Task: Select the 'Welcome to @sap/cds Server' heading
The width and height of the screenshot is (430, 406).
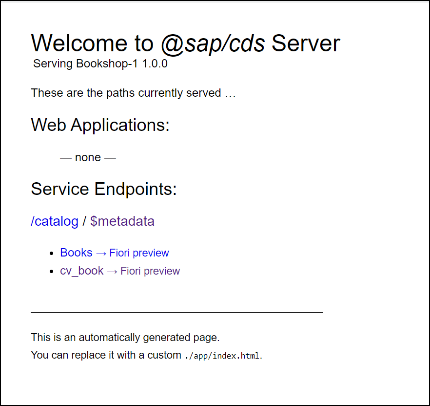Action: click(x=185, y=43)
